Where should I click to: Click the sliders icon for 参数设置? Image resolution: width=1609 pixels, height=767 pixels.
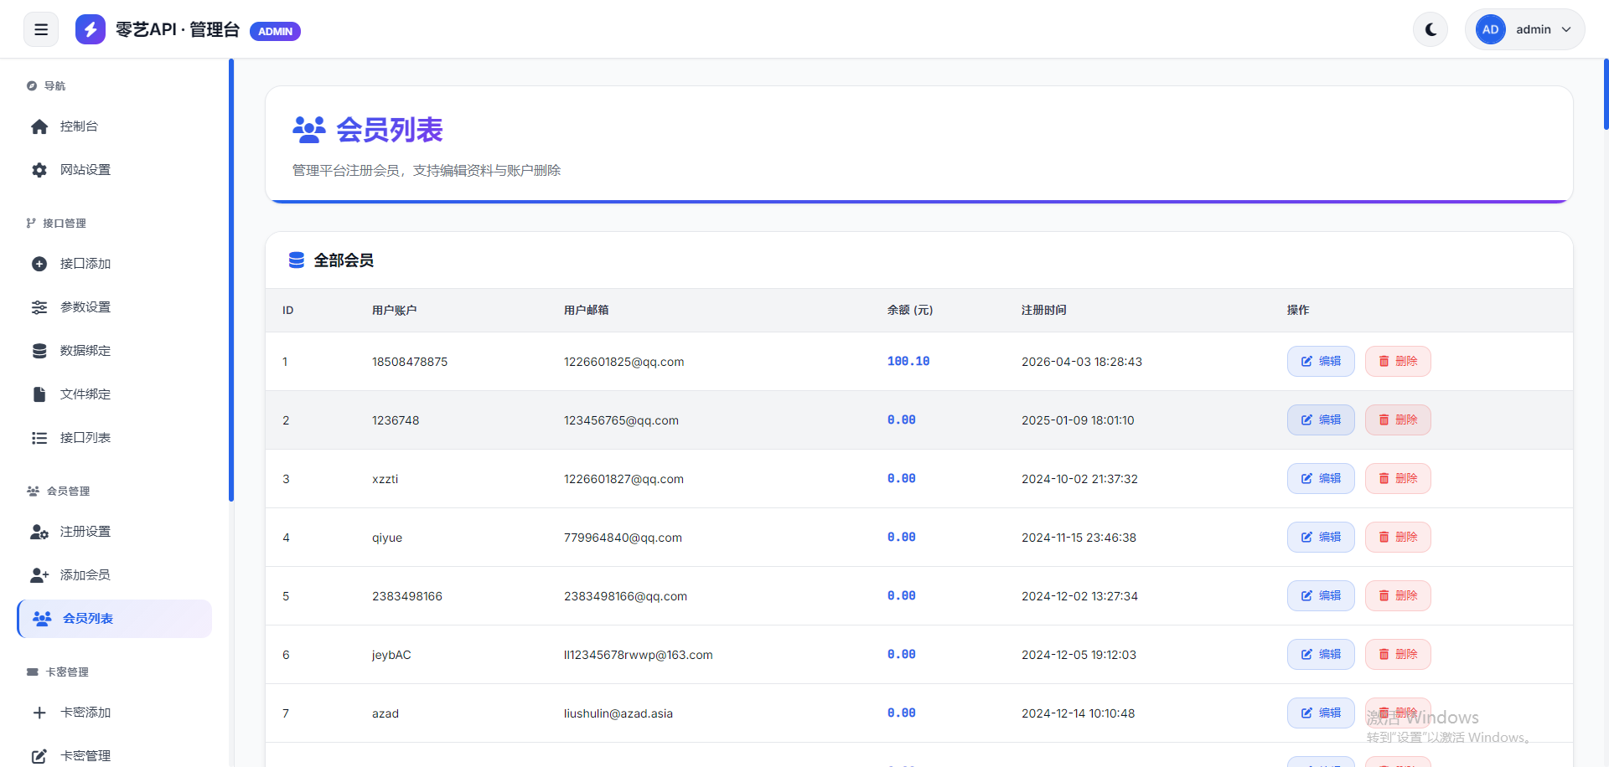coord(39,307)
